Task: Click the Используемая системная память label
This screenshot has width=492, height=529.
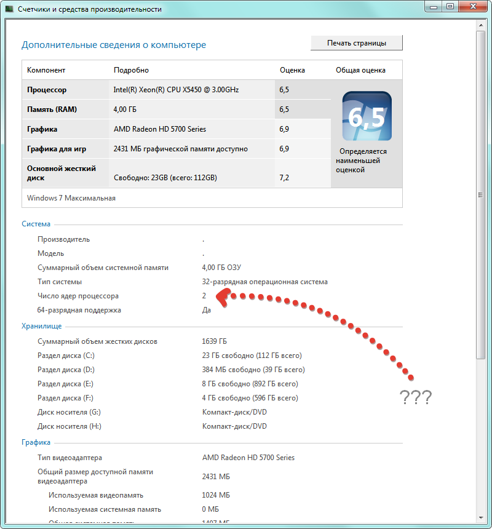Action: point(105,509)
